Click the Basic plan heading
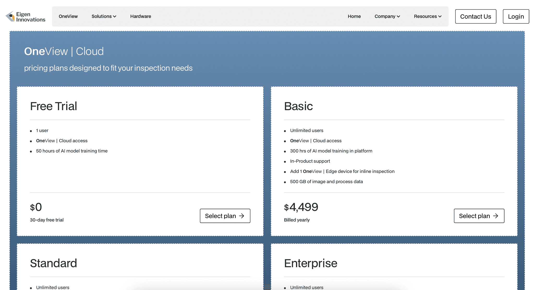 click(x=298, y=106)
